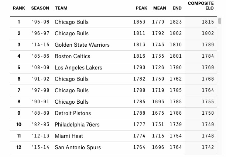Sort by the END column header
The height and width of the screenshot is (157, 226).
(177, 8)
